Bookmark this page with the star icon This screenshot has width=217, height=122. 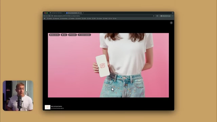[154, 16]
